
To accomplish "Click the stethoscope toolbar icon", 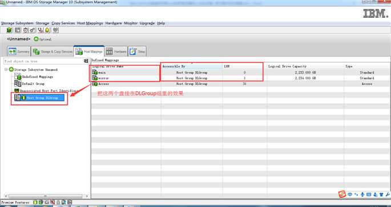I will click(x=41, y=30).
